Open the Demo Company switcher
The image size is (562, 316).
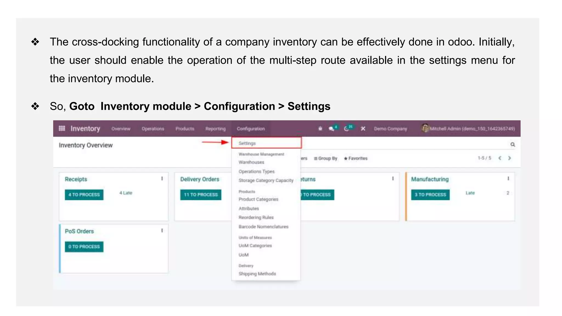[390, 129]
